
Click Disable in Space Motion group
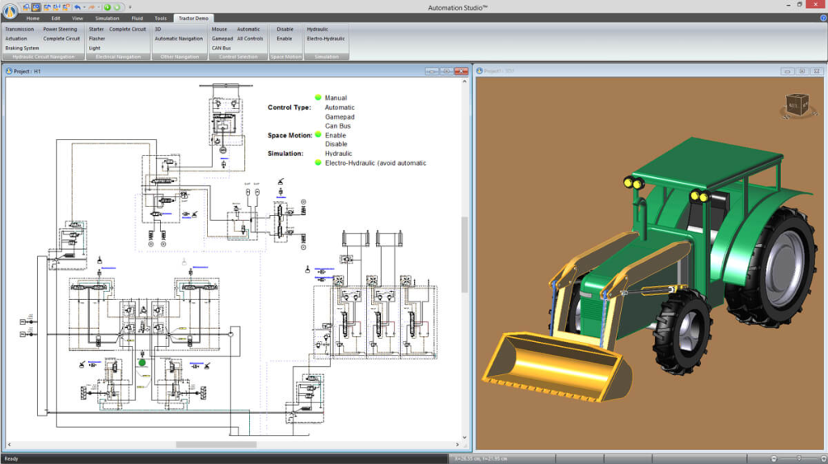click(x=285, y=29)
